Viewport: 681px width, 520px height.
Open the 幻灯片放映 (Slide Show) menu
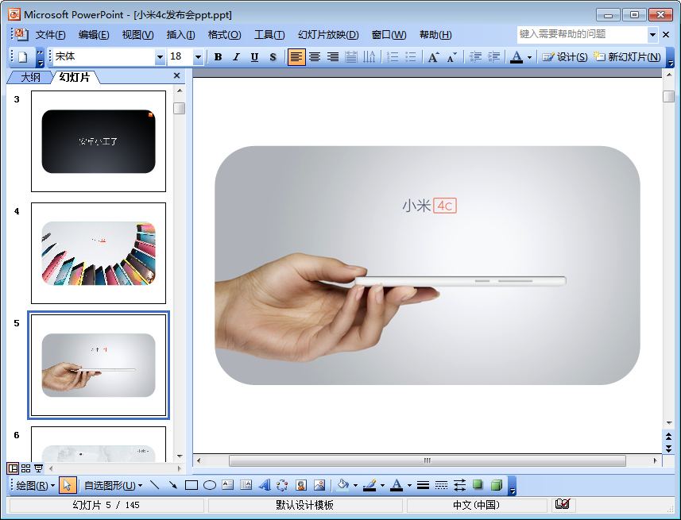tap(328, 35)
